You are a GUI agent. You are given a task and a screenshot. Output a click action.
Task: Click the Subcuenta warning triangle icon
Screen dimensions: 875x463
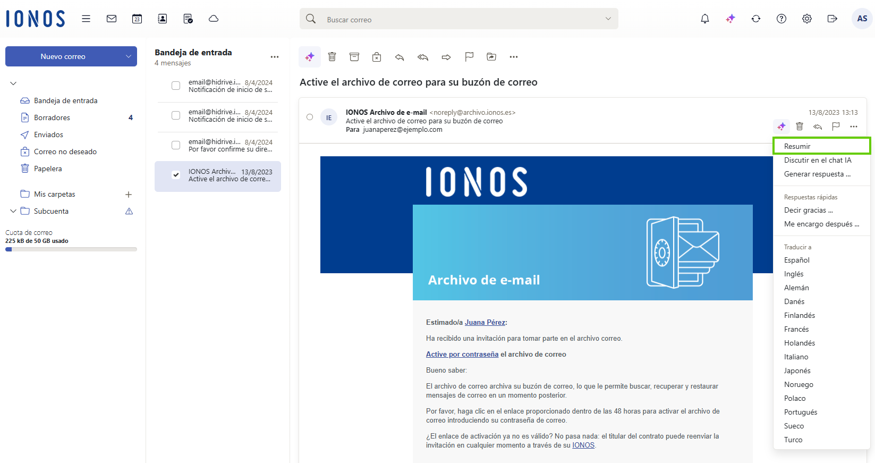[129, 212]
